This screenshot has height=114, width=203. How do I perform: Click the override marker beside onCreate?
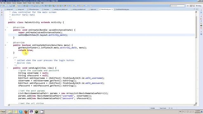(x=5, y=30)
